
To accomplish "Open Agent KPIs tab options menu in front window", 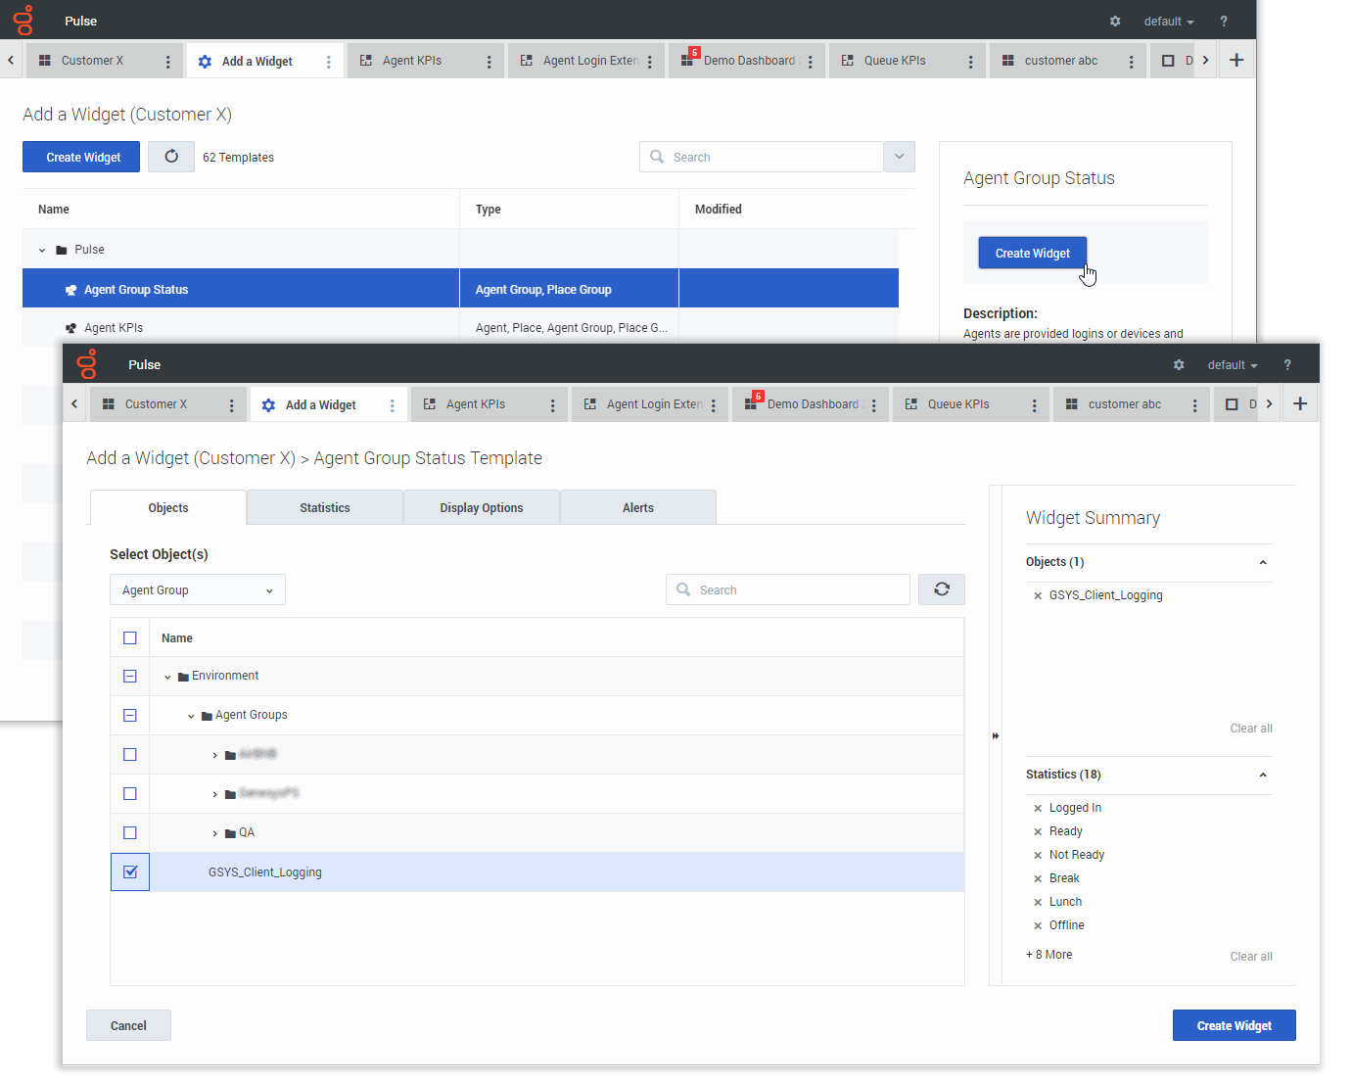I will (553, 405).
